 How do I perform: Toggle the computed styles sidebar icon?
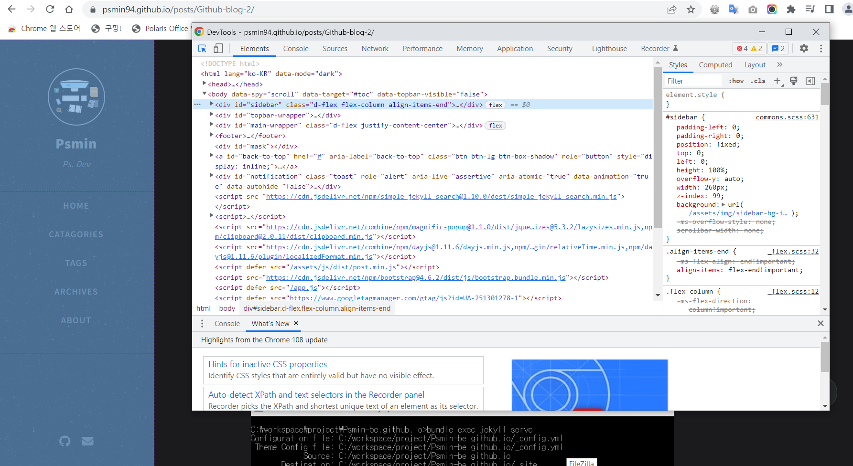coord(810,81)
